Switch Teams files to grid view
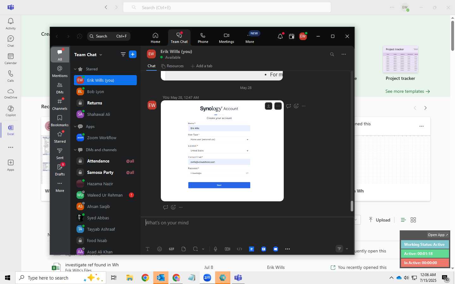This screenshot has width=455, height=284. pos(413,220)
